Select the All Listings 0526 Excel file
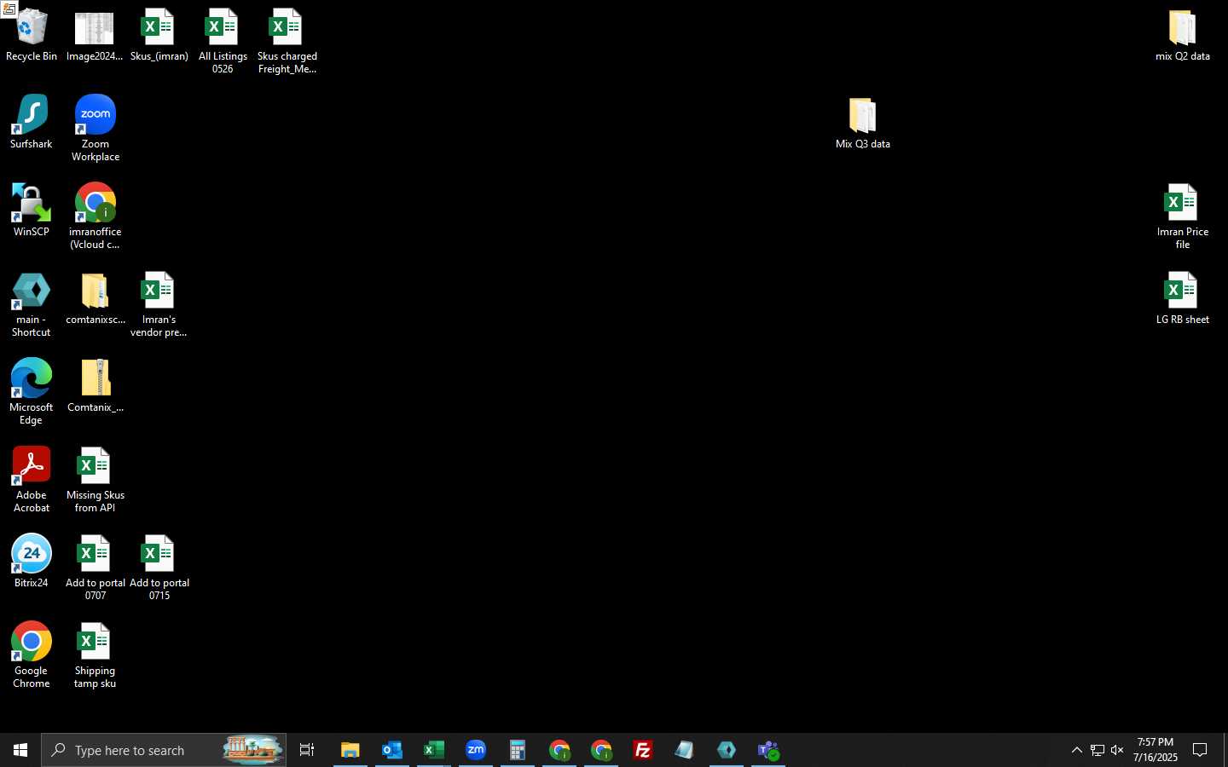The height and width of the screenshot is (767, 1228). click(x=223, y=42)
